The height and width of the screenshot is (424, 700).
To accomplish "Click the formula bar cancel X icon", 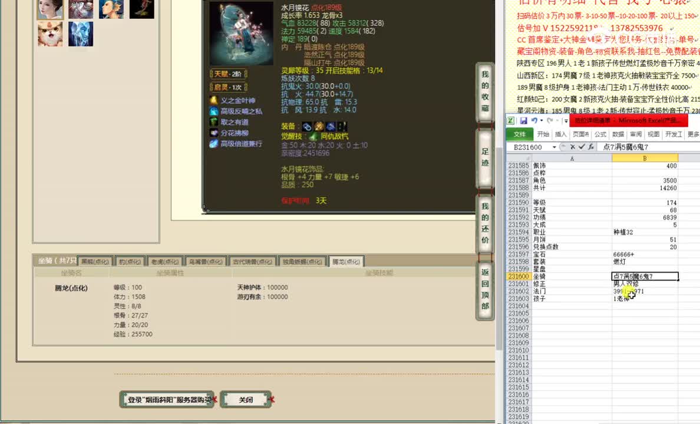I will [573, 147].
